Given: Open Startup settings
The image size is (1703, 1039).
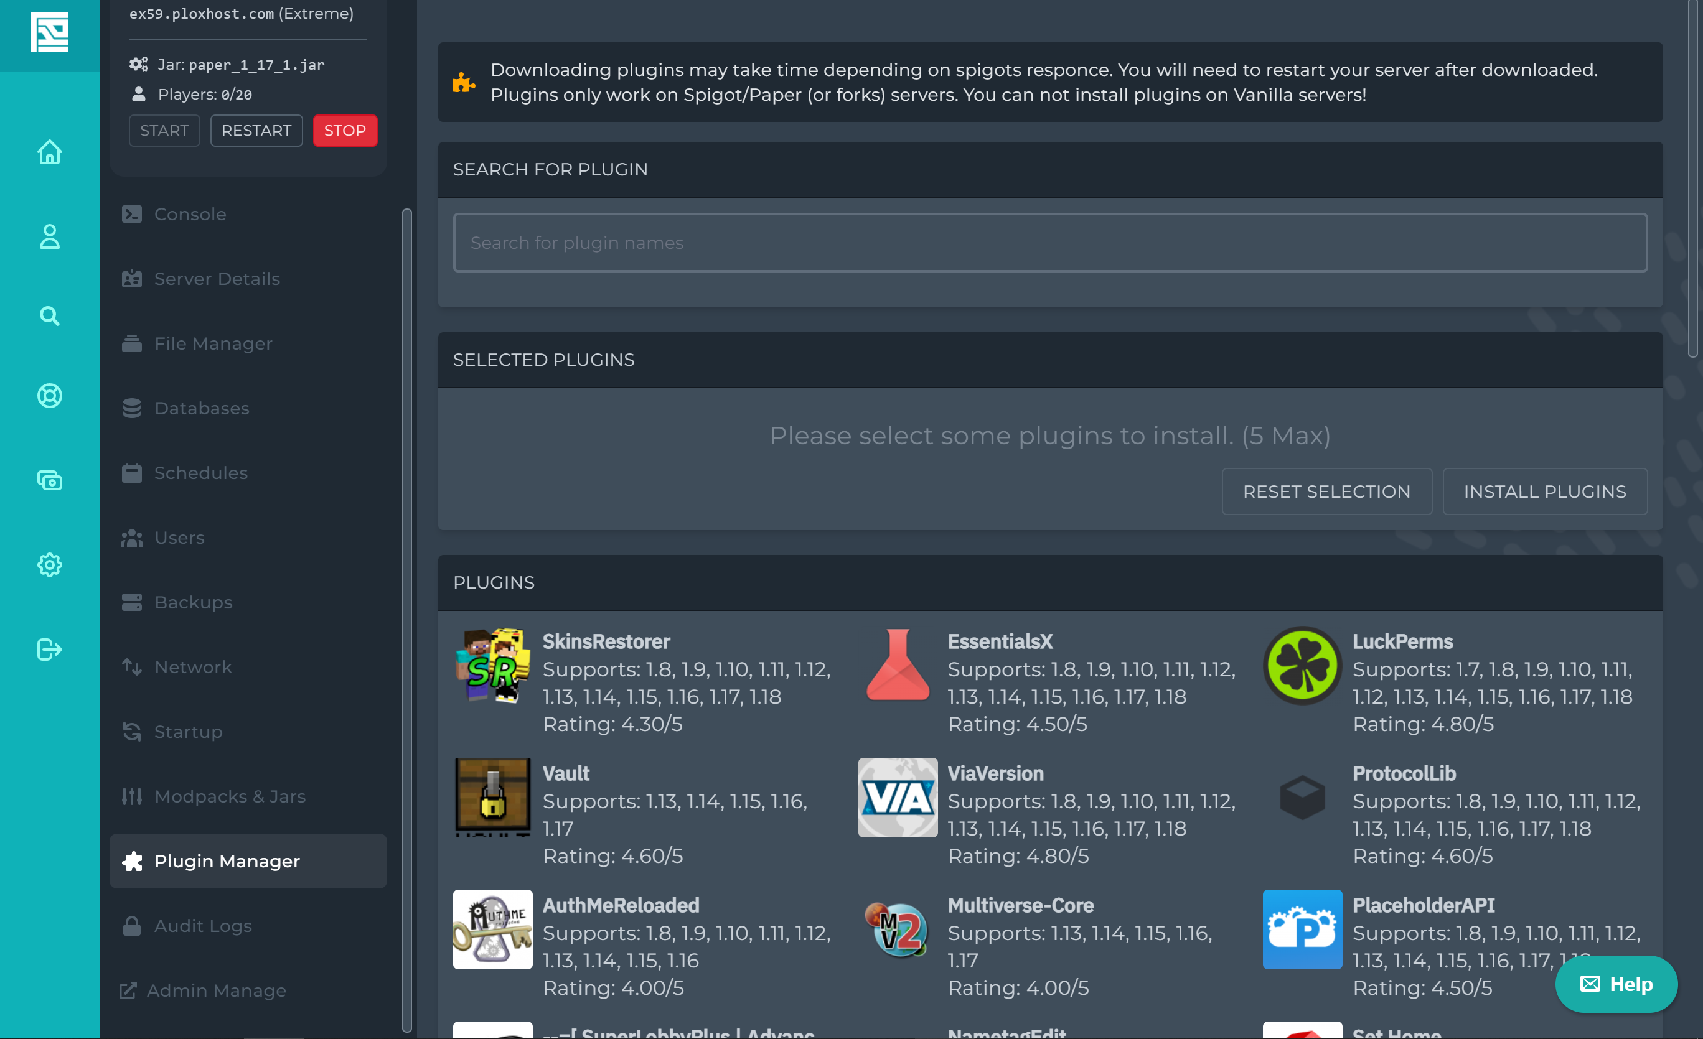Looking at the screenshot, I should [x=248, y=732].
